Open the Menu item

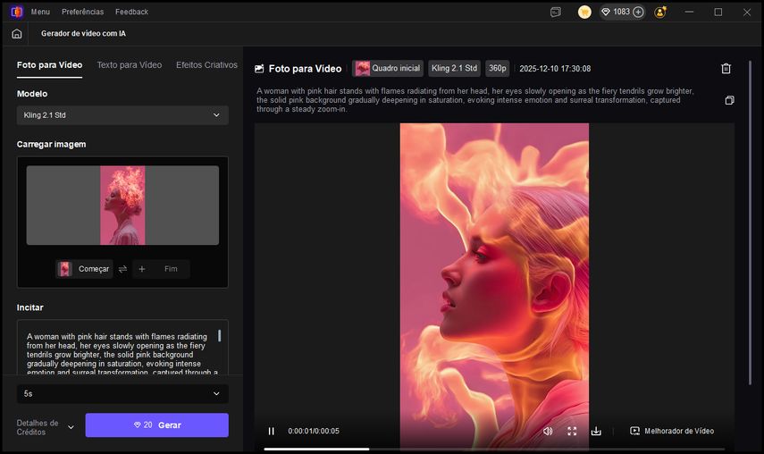click(40, 12)
